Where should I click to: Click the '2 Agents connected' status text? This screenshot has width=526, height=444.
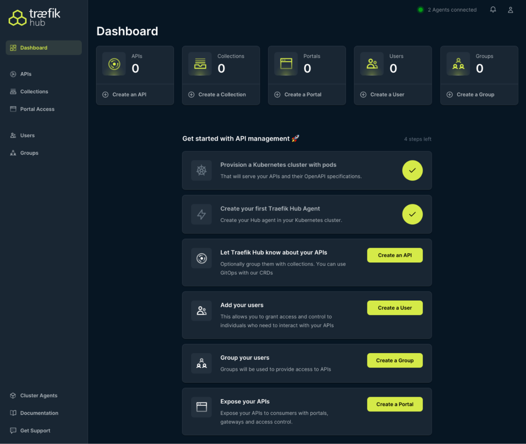point(452,10)
